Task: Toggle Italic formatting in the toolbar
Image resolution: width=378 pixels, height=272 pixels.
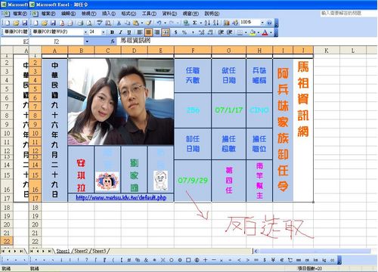Action: tap(121, 32)
